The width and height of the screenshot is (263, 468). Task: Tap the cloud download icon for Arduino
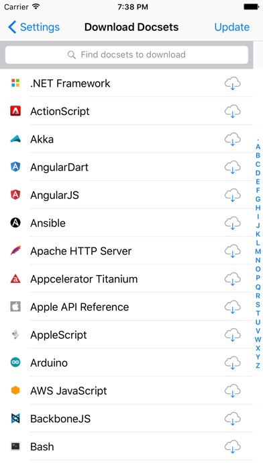click(232, 363)
